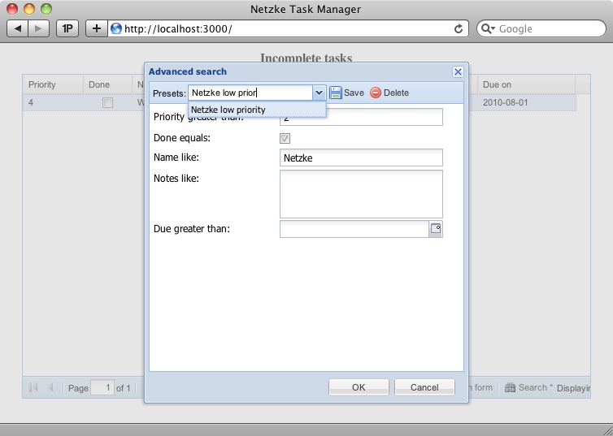
Task: Go to previous page in the grid pager
Action: 50,387
